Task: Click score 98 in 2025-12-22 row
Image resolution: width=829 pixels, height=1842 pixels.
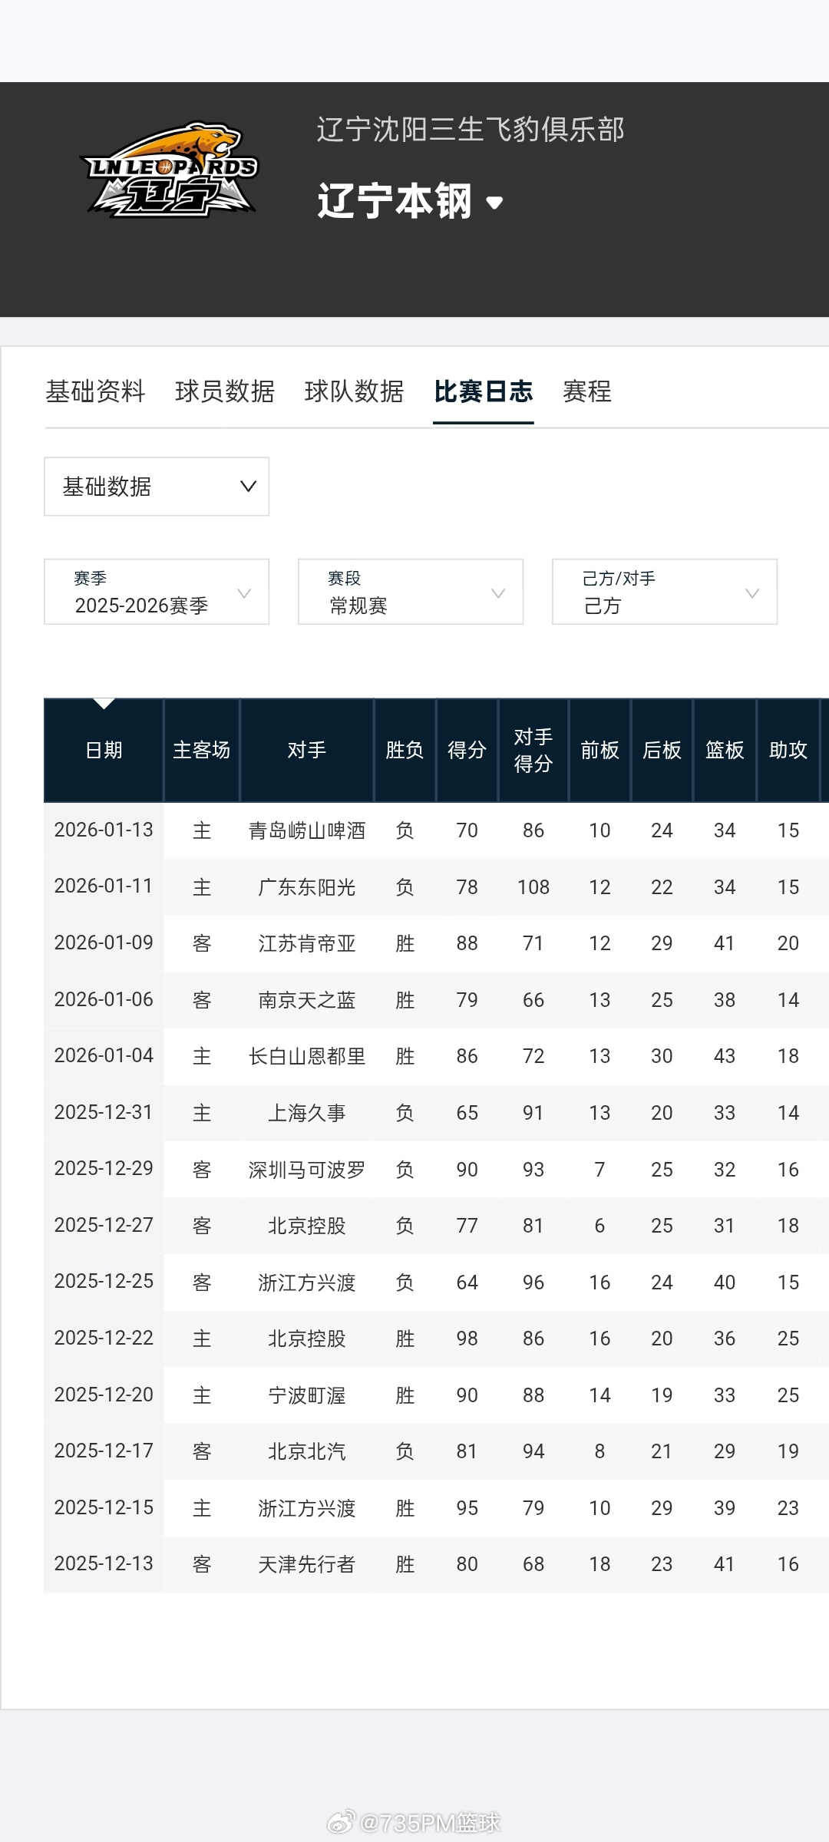Action: pyautogui.click(x=467, y=1339)
